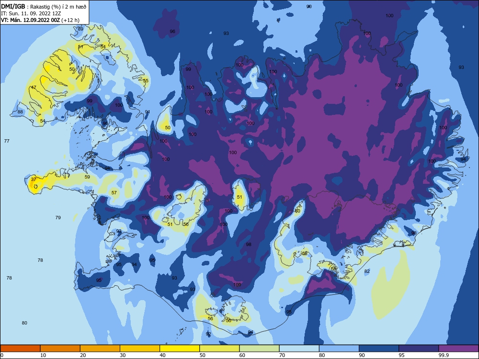Click the 'IT: Sun. 11. 09. 2022 12Z' line
This screenshot has width=479, height=359.
point(31,14)
